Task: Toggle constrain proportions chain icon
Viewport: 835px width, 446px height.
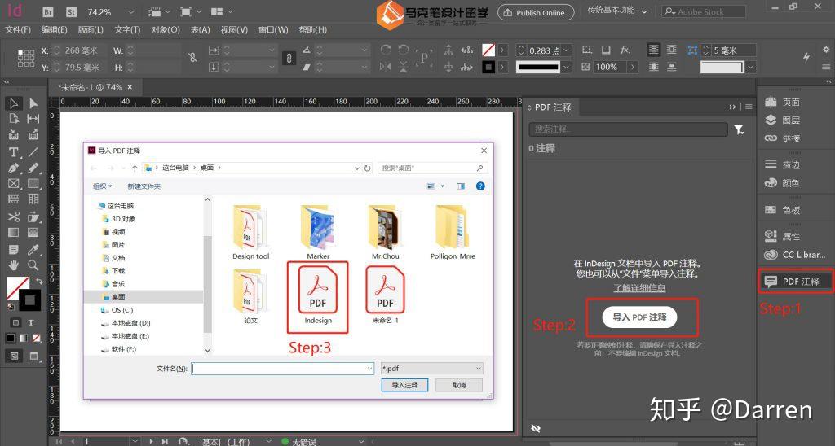Action: point(289,58)
